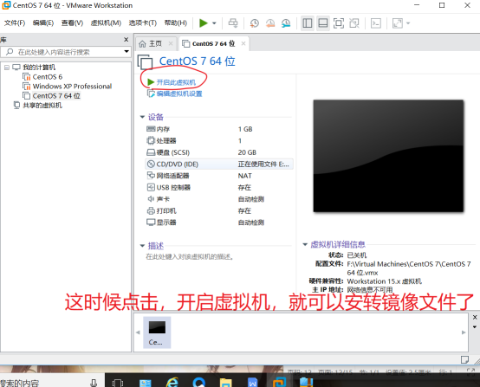Viewport: 480px width, 387px height.
Task: Close the library panel
Action: 126,40
